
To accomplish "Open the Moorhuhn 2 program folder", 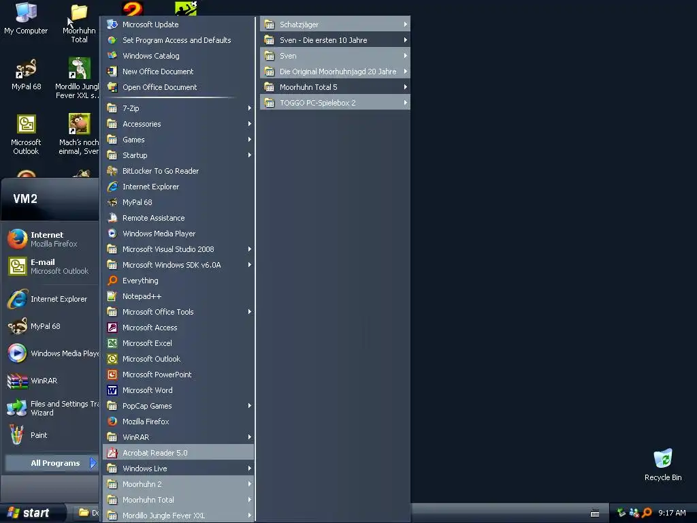I will (178, 484).
